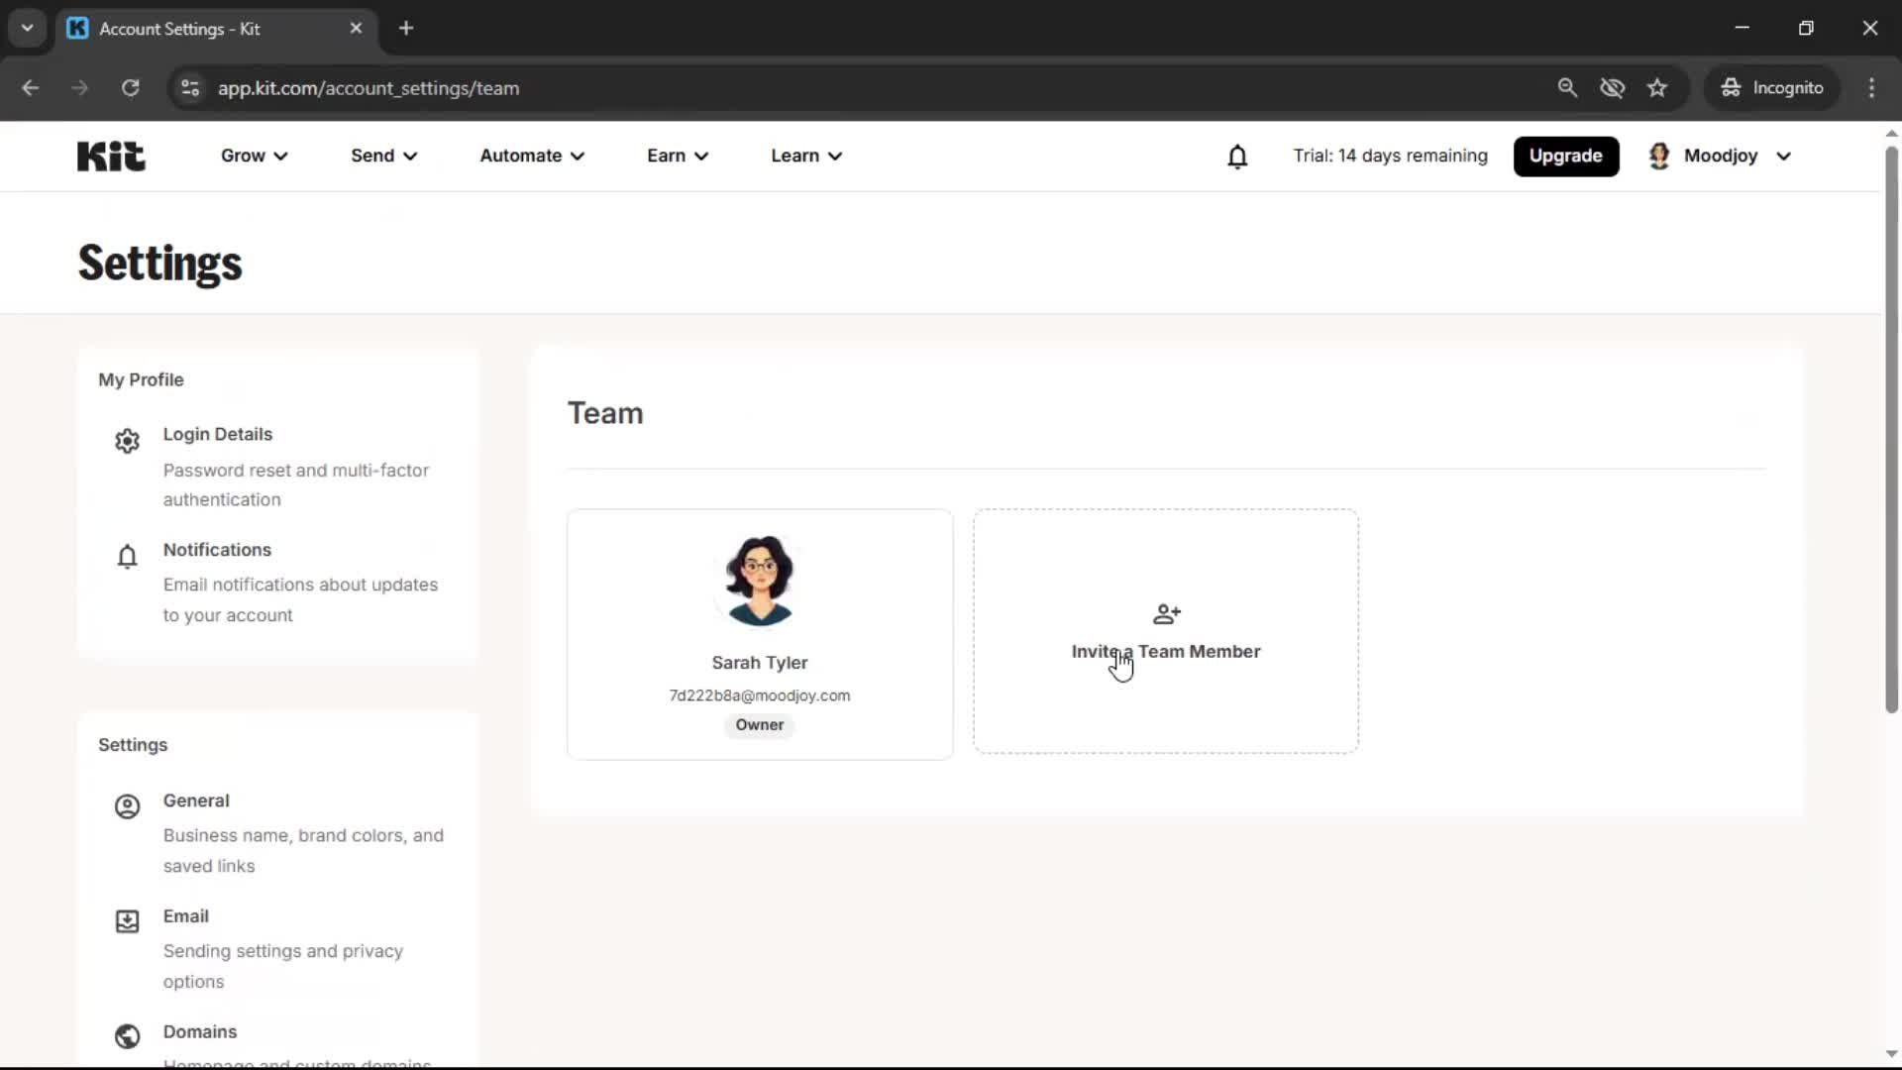Click the General profile circle icon
Image resolution: width=1902 pixels, height=1070 pixels.
click(x=127, y=806)
